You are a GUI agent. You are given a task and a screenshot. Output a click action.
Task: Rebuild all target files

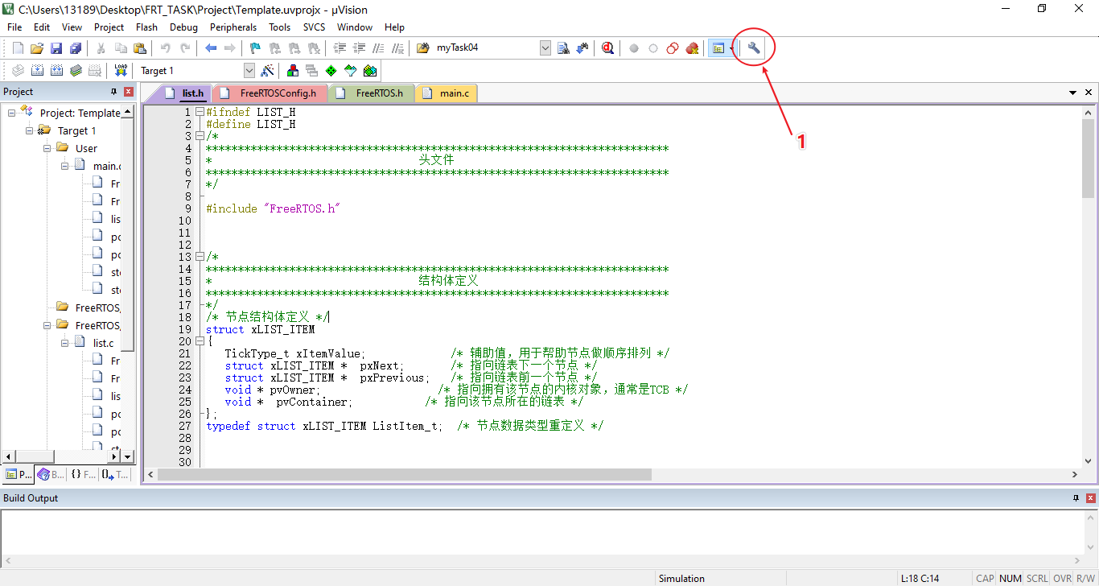tap(56, 71)
